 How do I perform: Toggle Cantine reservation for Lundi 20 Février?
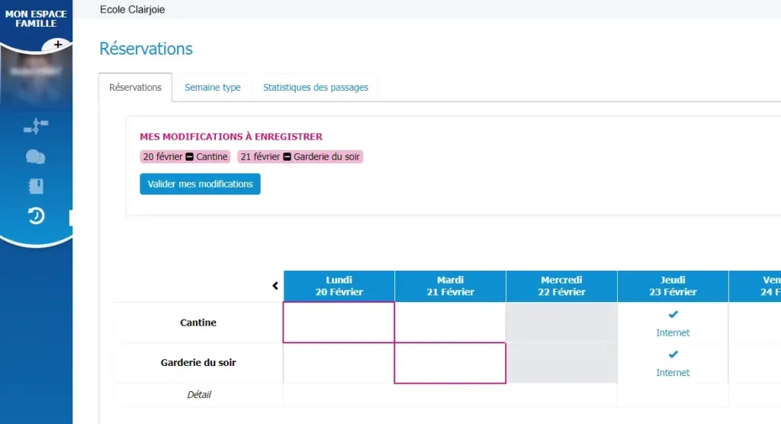[x=339, y=323]
